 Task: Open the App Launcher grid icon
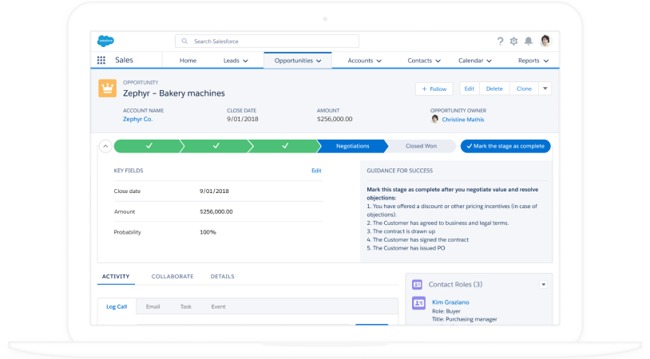(101, 61)
